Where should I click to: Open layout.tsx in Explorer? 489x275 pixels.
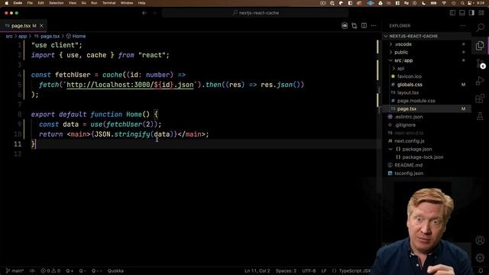(x=426, y=92)
